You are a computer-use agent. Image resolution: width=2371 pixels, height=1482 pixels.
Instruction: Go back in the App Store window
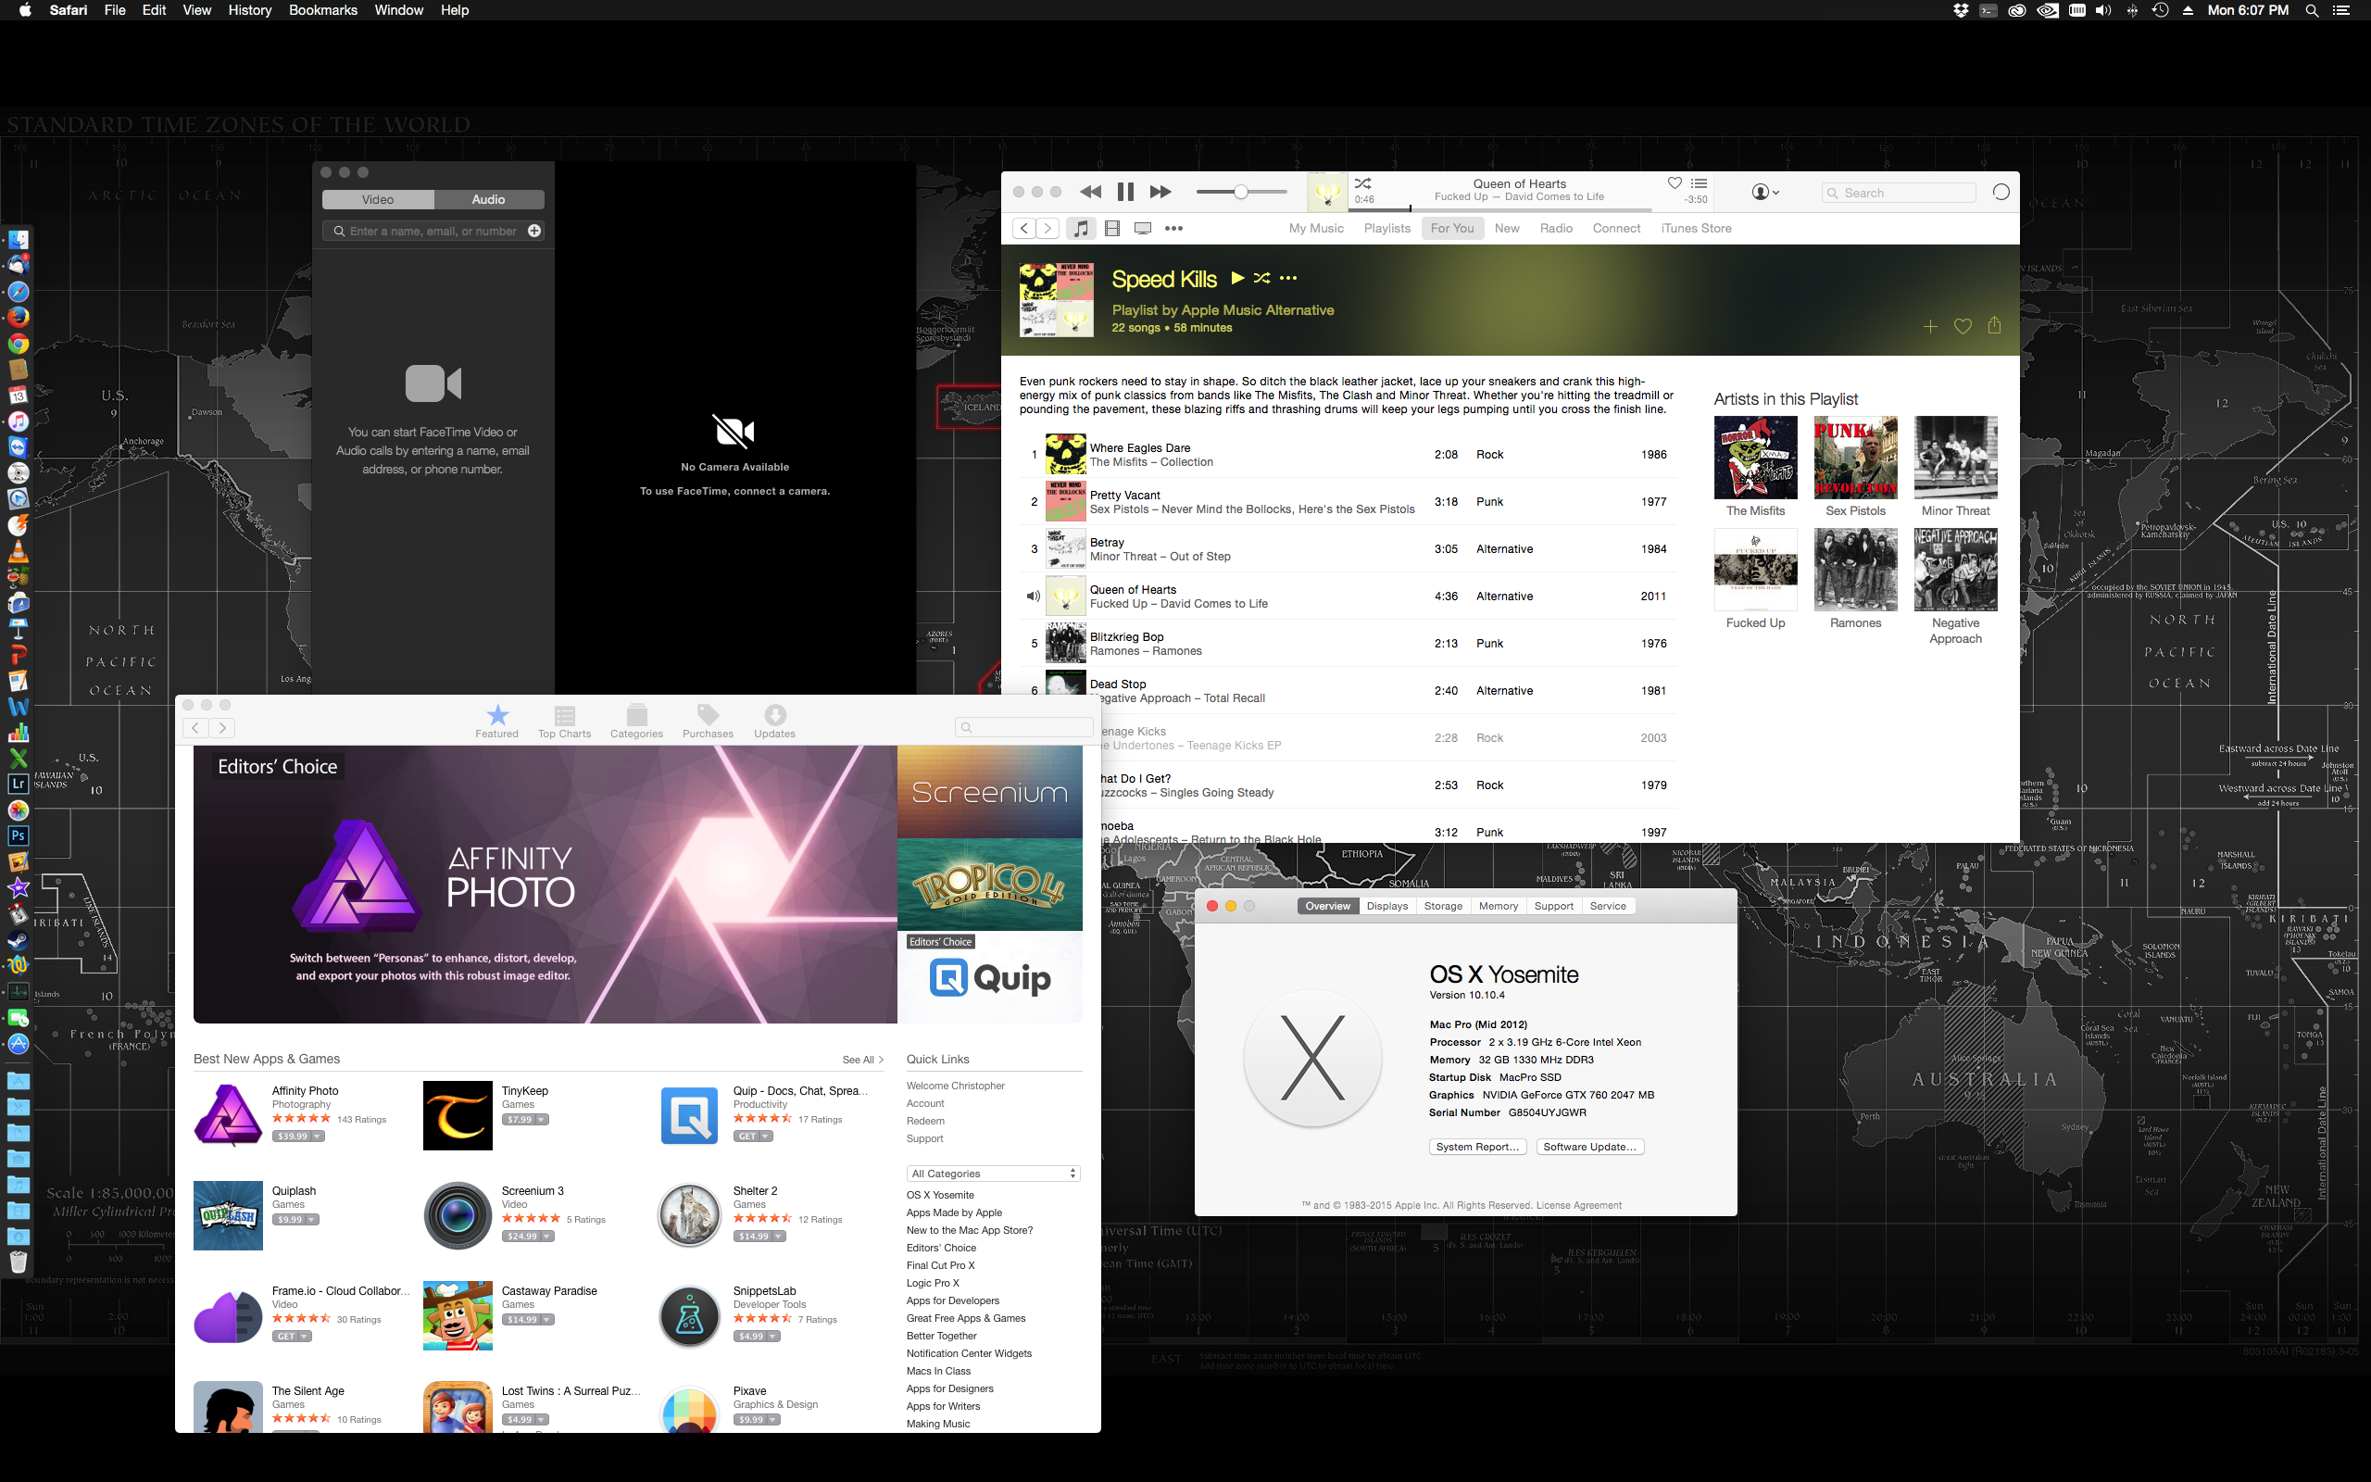pos(196,727)
